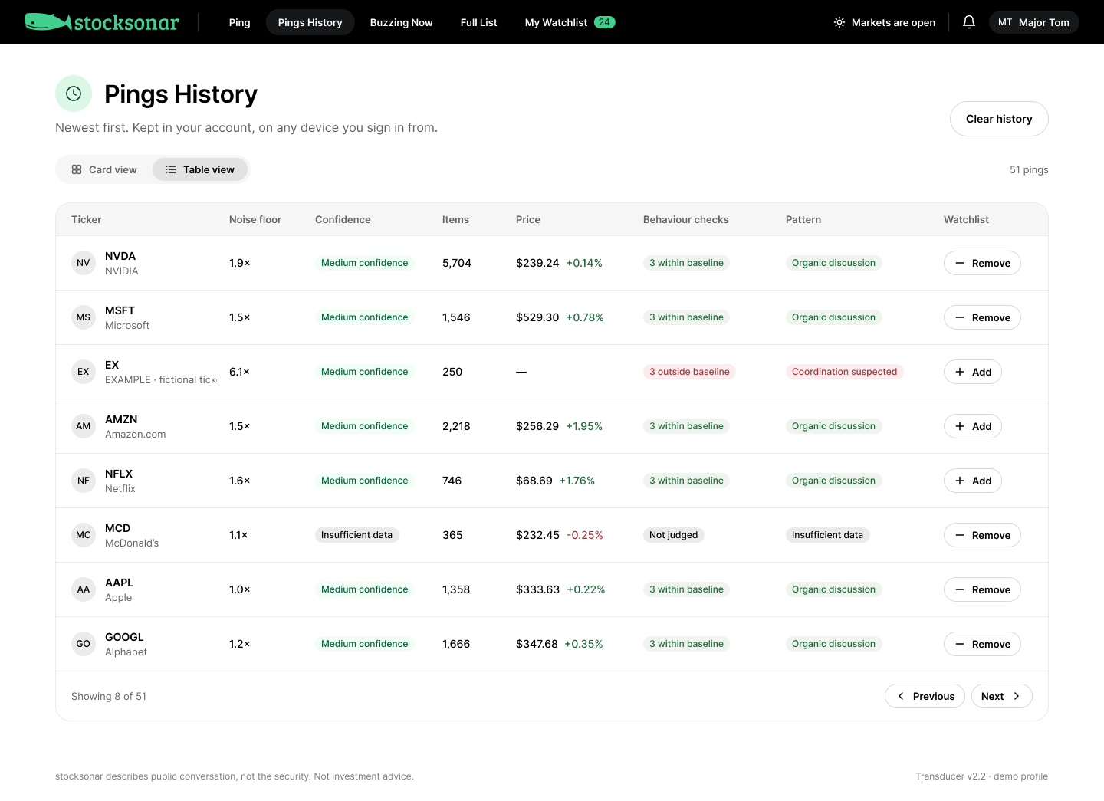The width and height of the screenshot is (1104, 801).
Task: Click the NV avatar for NVIDIA
Action: coord(84,263)
